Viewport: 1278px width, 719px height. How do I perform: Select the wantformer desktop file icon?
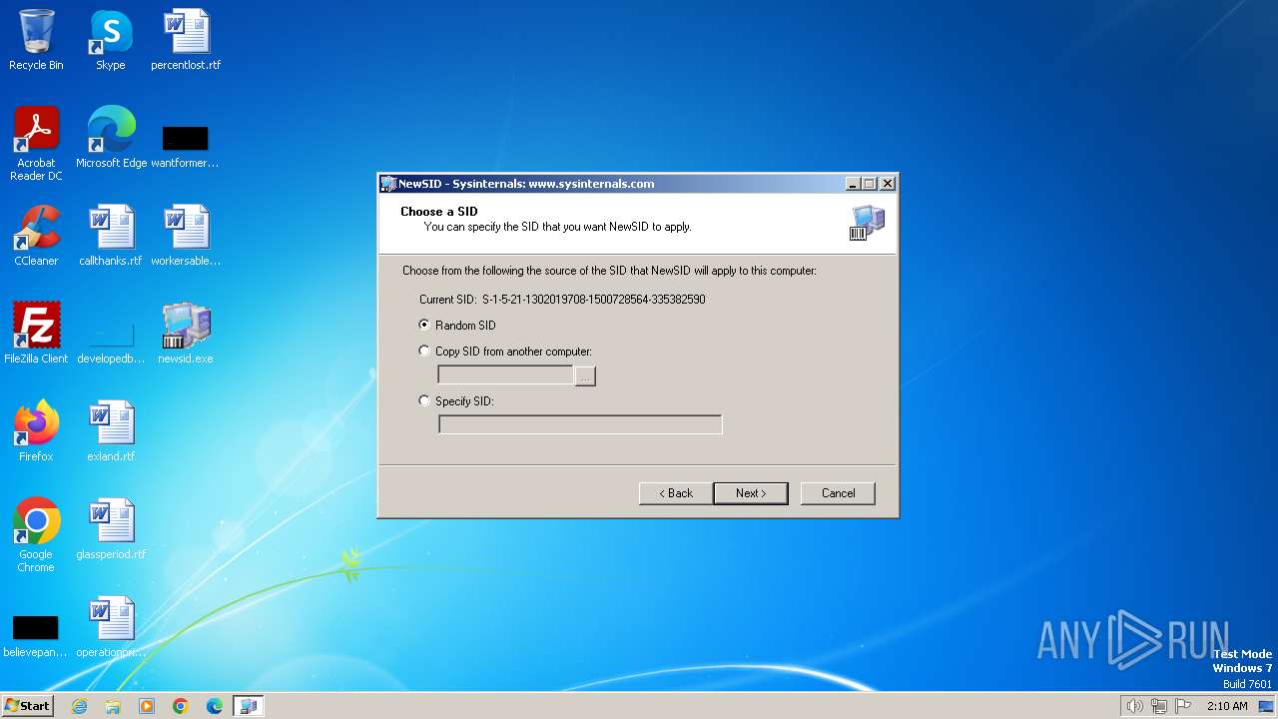point(186,145)
